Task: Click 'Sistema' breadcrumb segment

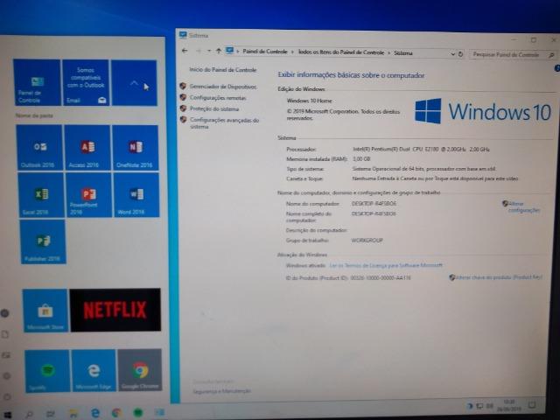Action: tap(403, 52)
